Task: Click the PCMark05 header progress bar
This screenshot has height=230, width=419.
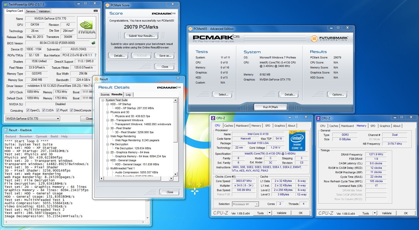Action: 275,38
